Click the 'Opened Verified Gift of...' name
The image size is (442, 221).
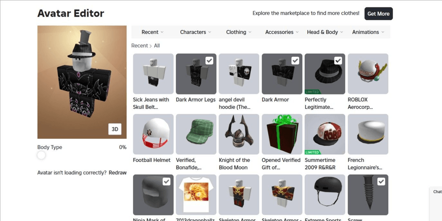tap(281, 164)
